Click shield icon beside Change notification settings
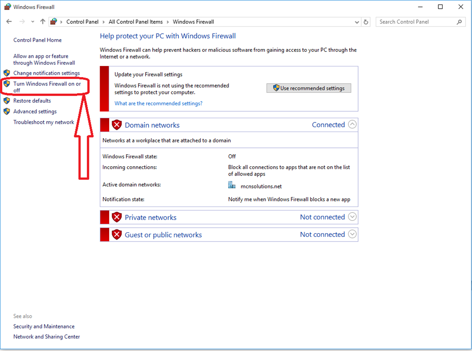Image resolution: width=472 pixels, height=351 pixels. [7, 73]
